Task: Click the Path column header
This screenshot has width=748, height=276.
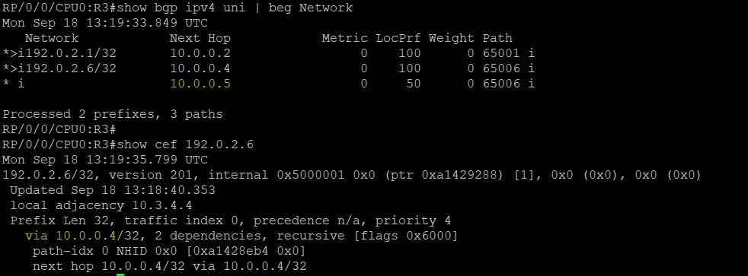Action: [497, 38]
